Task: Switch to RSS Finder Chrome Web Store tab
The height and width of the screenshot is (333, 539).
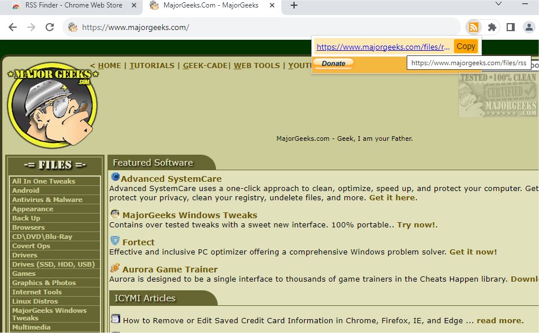Action: tap(71, 6)
